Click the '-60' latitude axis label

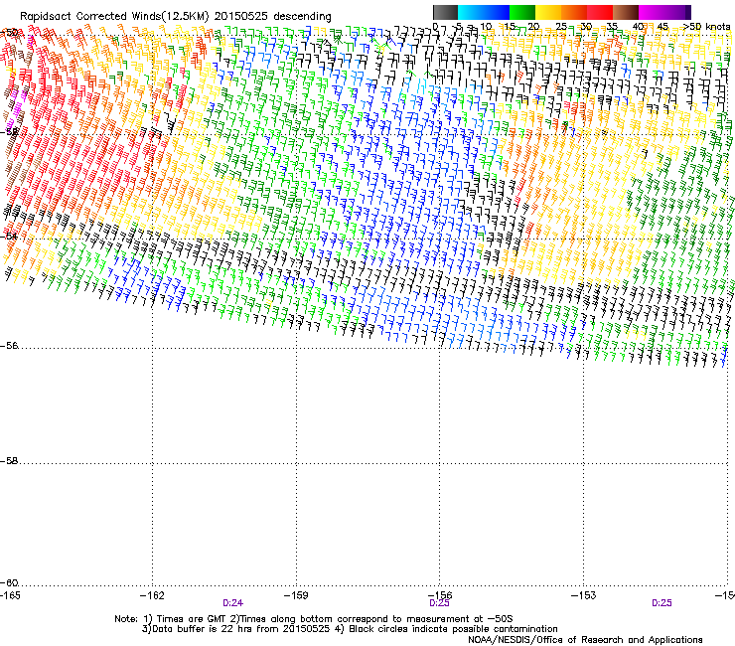[x=9, y=583]
